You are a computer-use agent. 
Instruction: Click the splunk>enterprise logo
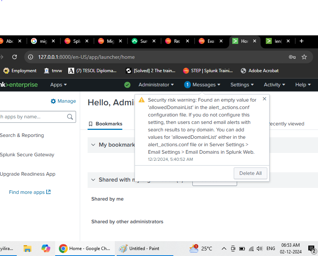coord(19,85)
